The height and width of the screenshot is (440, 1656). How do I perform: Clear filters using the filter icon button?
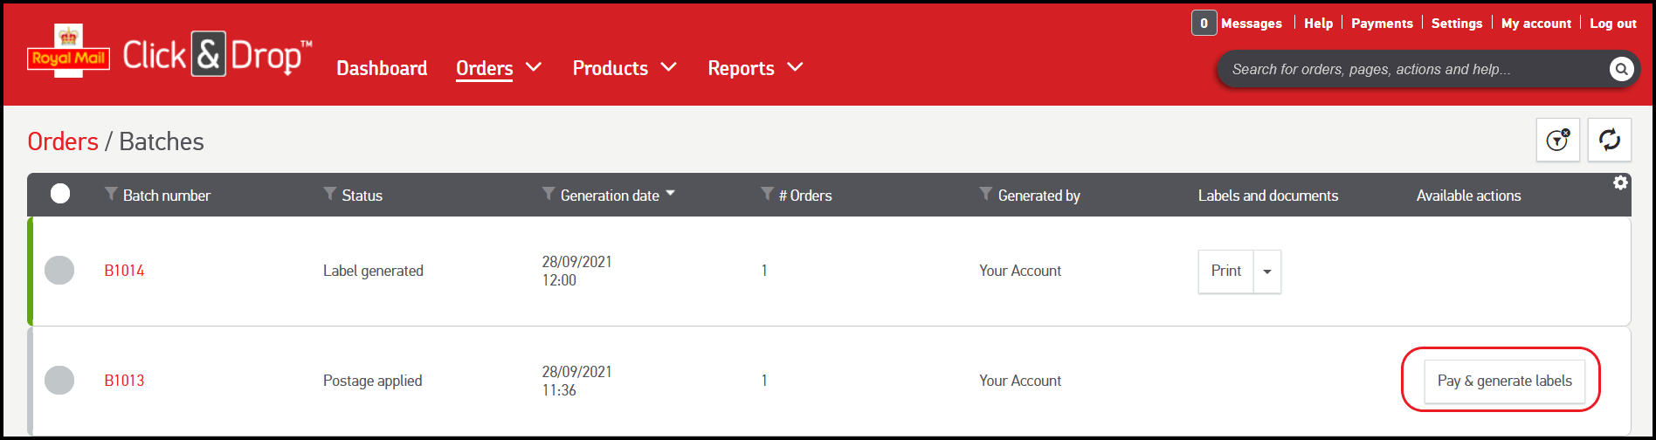[x=1557, y=140]
